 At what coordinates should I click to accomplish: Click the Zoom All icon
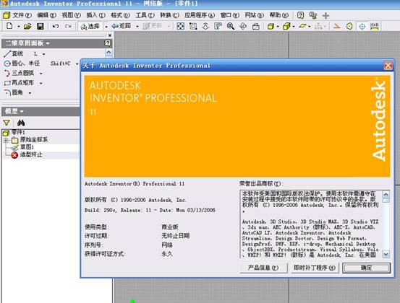coord(181,26)
